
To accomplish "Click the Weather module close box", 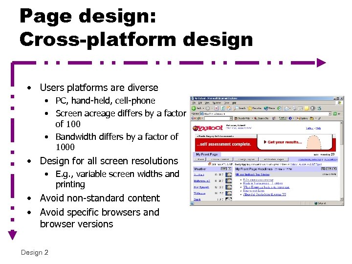I will tap(230, 169).
